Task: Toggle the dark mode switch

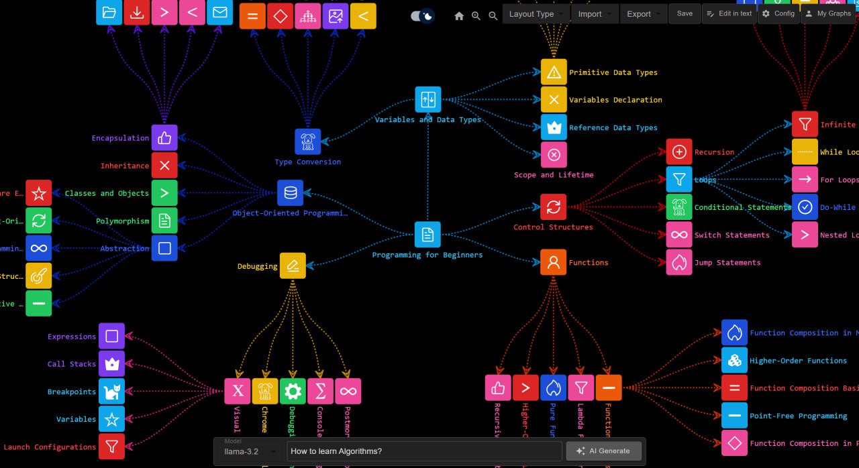Action: pyautogui.click(x=422, y=16)
